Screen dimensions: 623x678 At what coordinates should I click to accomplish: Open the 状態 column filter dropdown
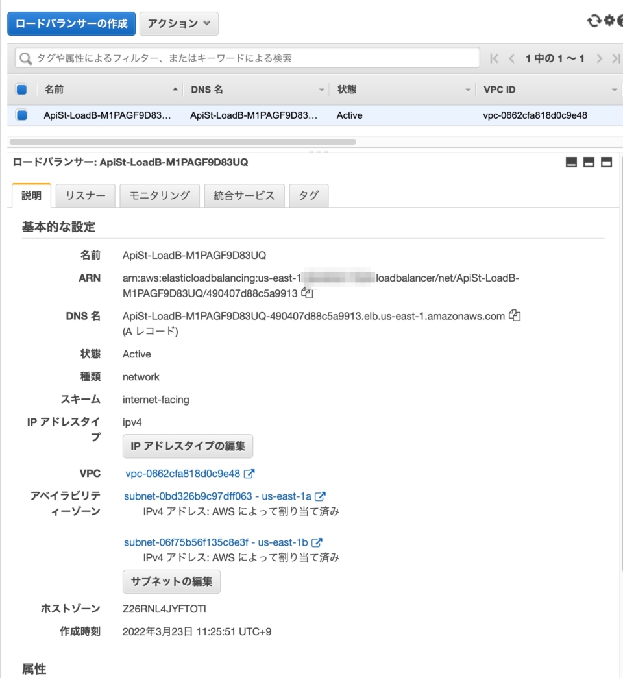pyautogui.click(x=467, y=89)
